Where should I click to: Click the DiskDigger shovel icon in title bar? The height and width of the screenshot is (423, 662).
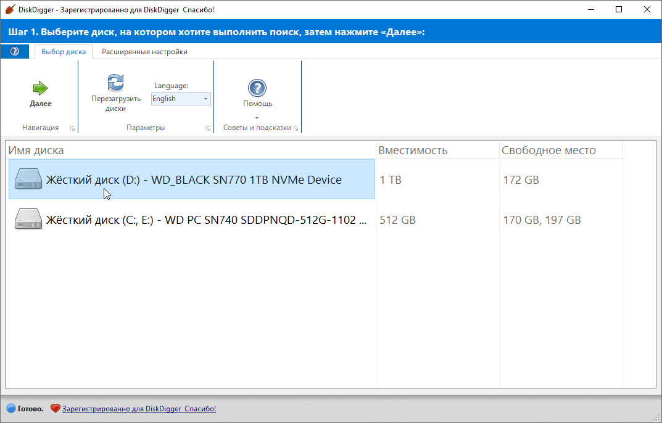(x=10, y=10)
